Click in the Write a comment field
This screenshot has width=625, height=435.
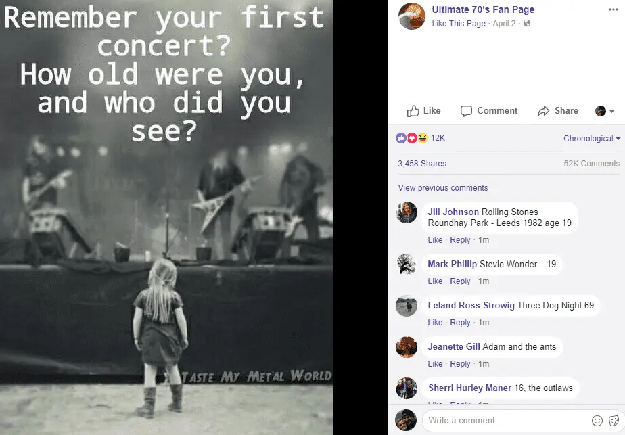tap(504, 420)
